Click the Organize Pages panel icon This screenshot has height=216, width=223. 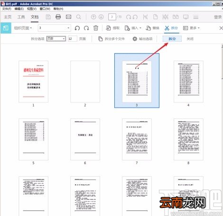point(6,28)
